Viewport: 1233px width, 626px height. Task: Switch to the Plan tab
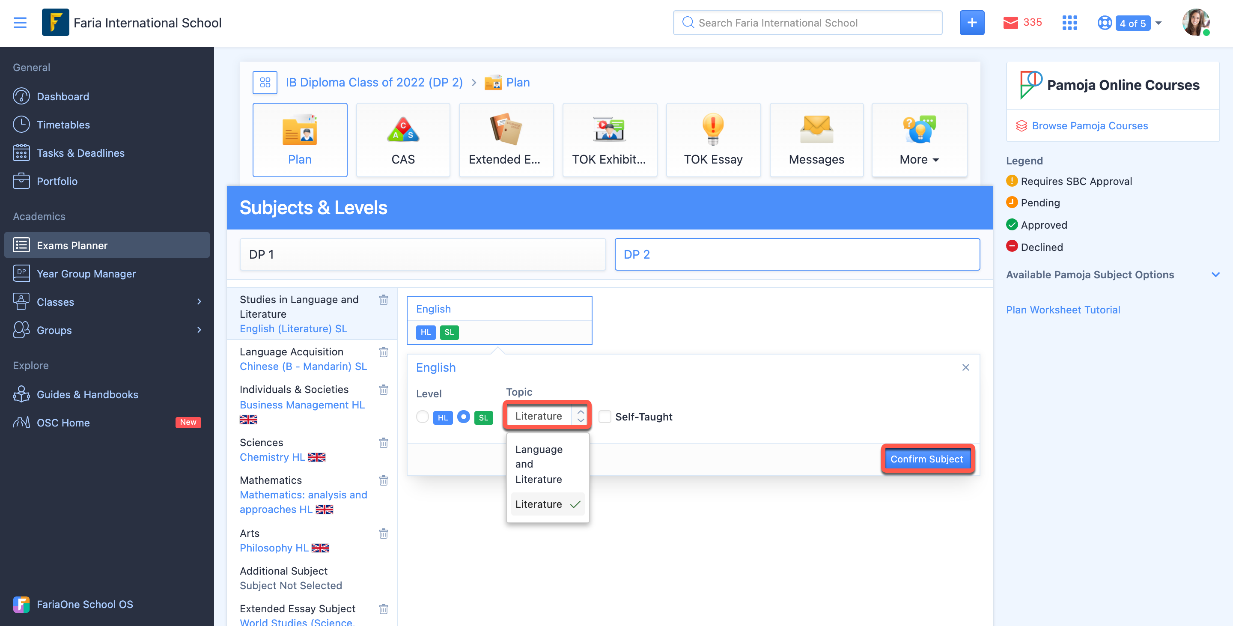click(300, 140)
